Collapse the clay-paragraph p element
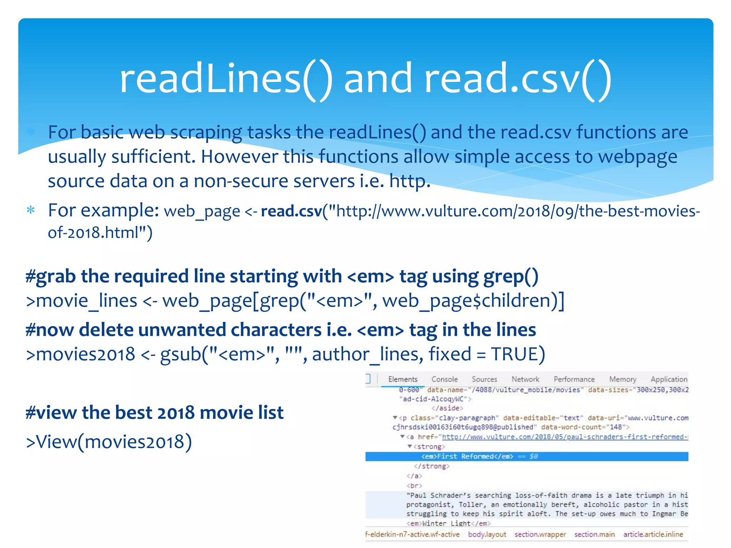This screenshot has width=731, height=548. (395, 417)
